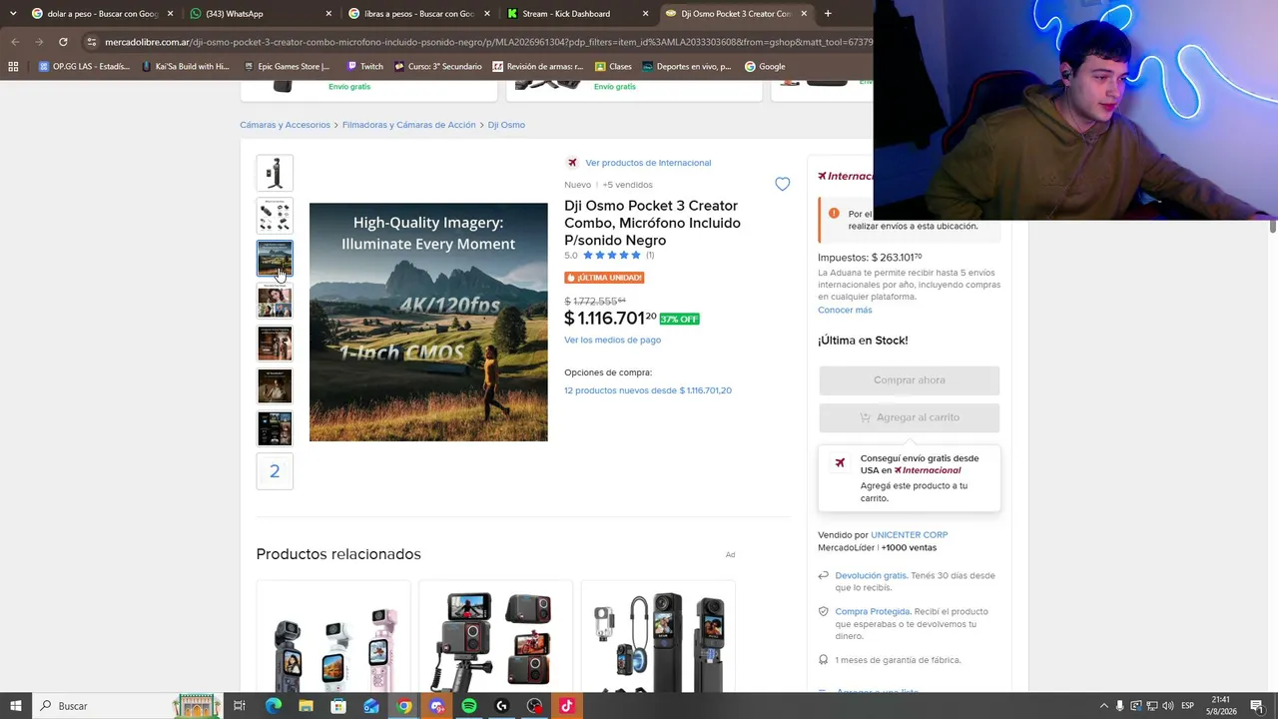Open the volume control in system tray
This screenshot has height=719, width=1278.
click(1167, 706)
